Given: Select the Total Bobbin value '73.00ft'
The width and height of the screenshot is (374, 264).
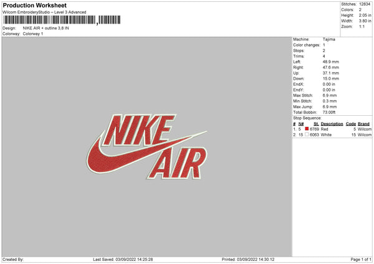Looking at the screenshot, I should (329, 112).
